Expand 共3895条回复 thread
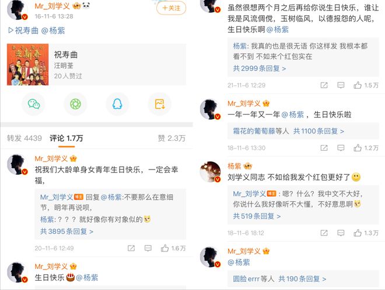The width and height of the screenshot is (385, 290). pos(66,232)
